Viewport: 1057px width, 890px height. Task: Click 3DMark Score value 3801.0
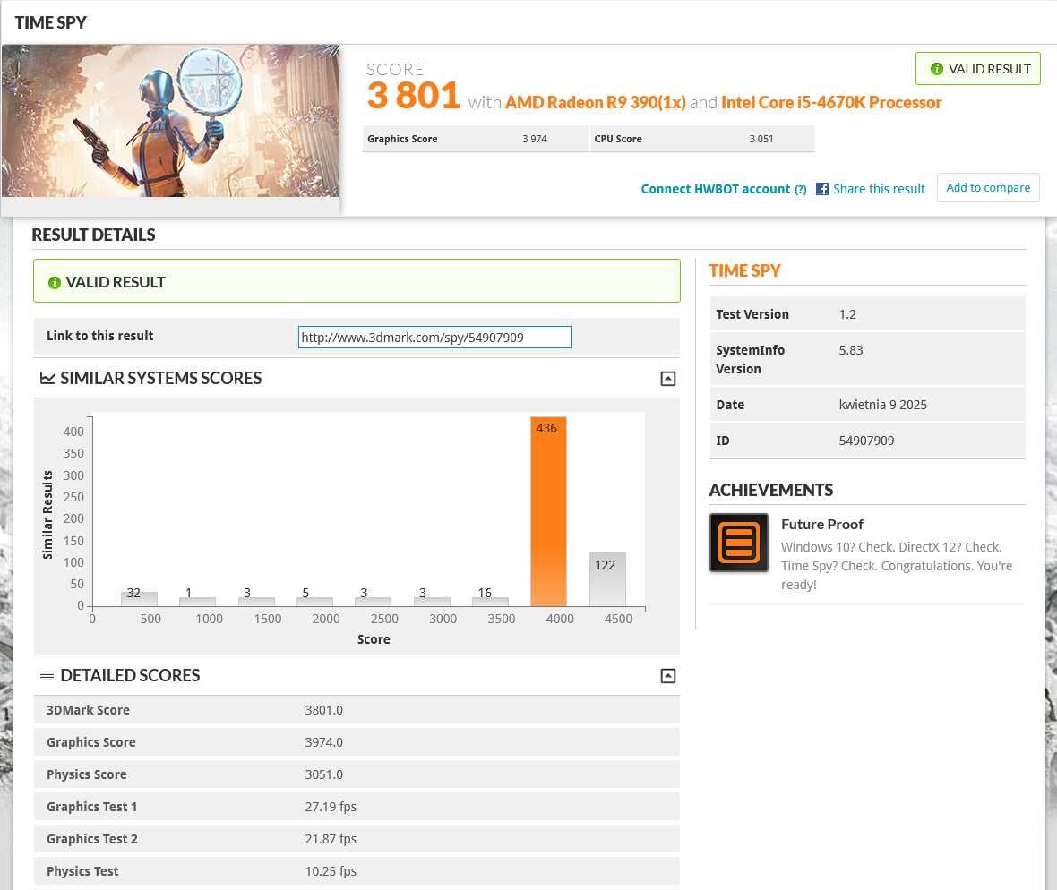(323, 710)
